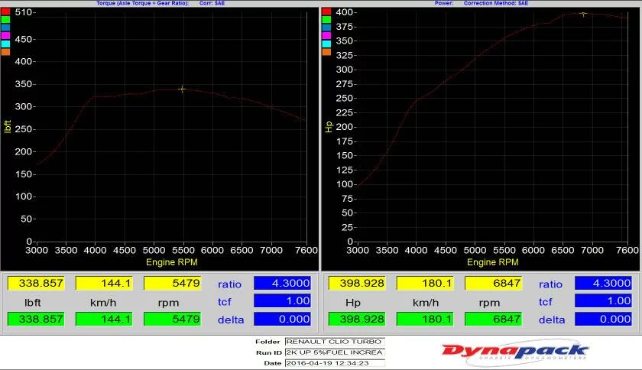The image size is (642, 370).
Task: Click the green 180.1 km/h value field
Action: point(425,319)
